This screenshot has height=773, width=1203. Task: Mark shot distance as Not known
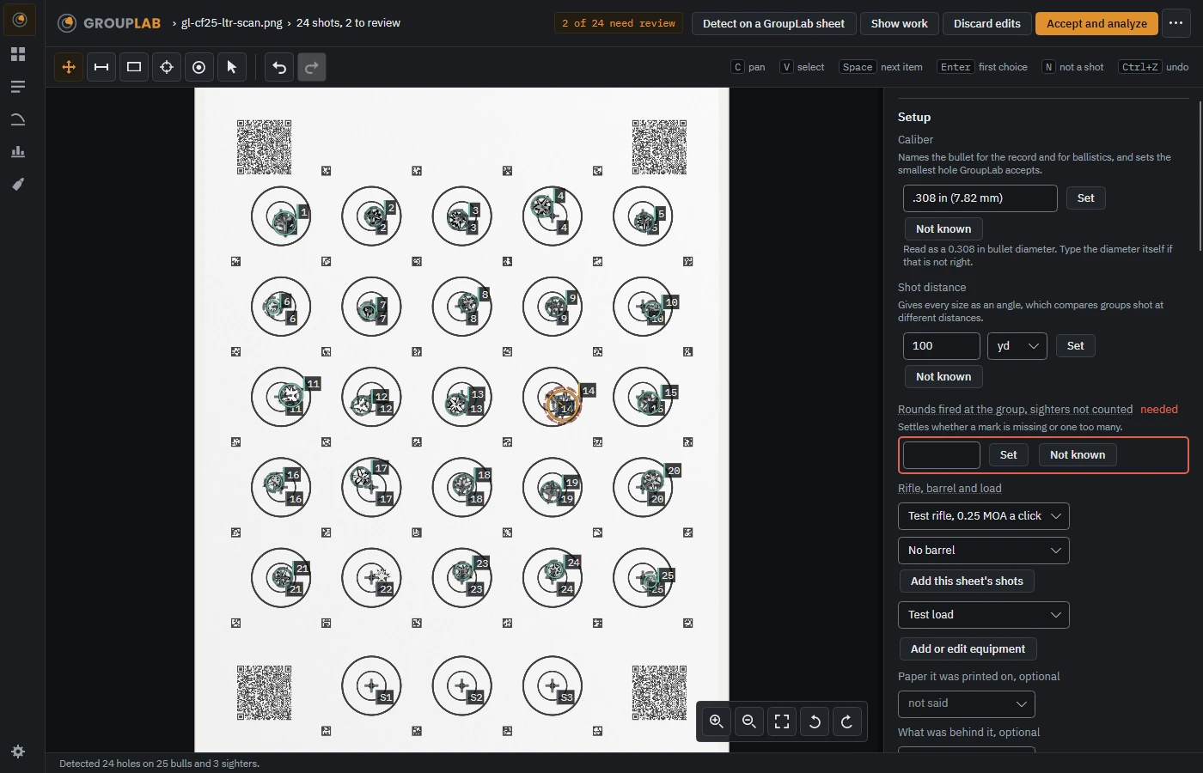click(943, 377)
